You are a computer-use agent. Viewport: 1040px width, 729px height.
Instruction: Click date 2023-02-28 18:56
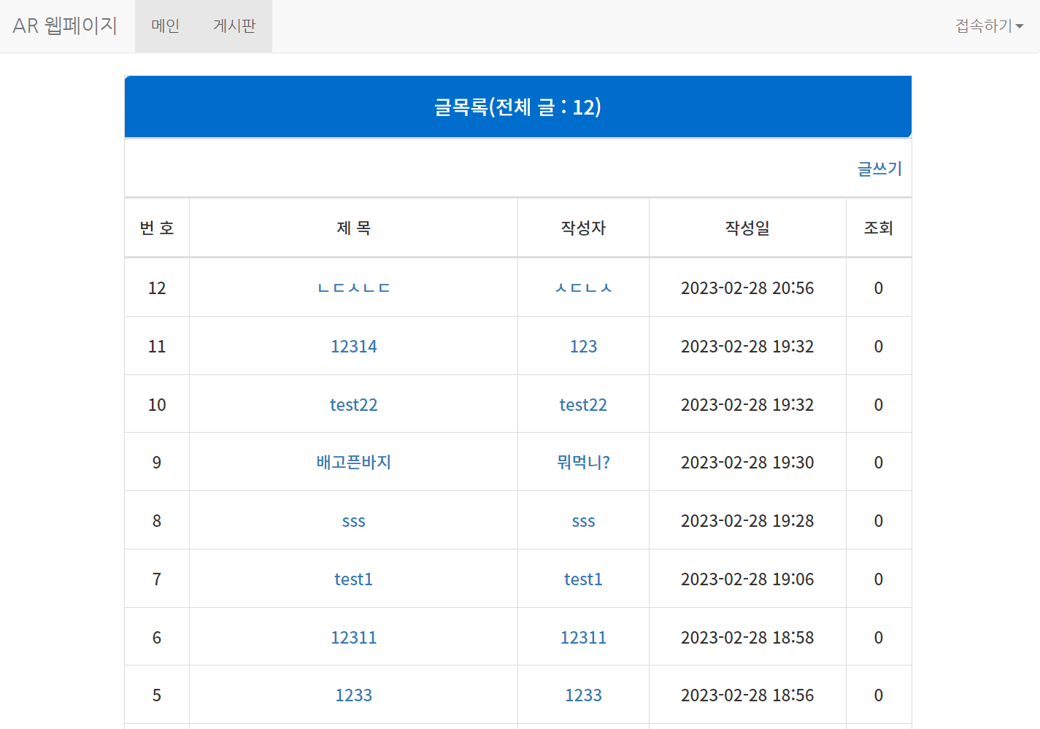click(747, 695)
